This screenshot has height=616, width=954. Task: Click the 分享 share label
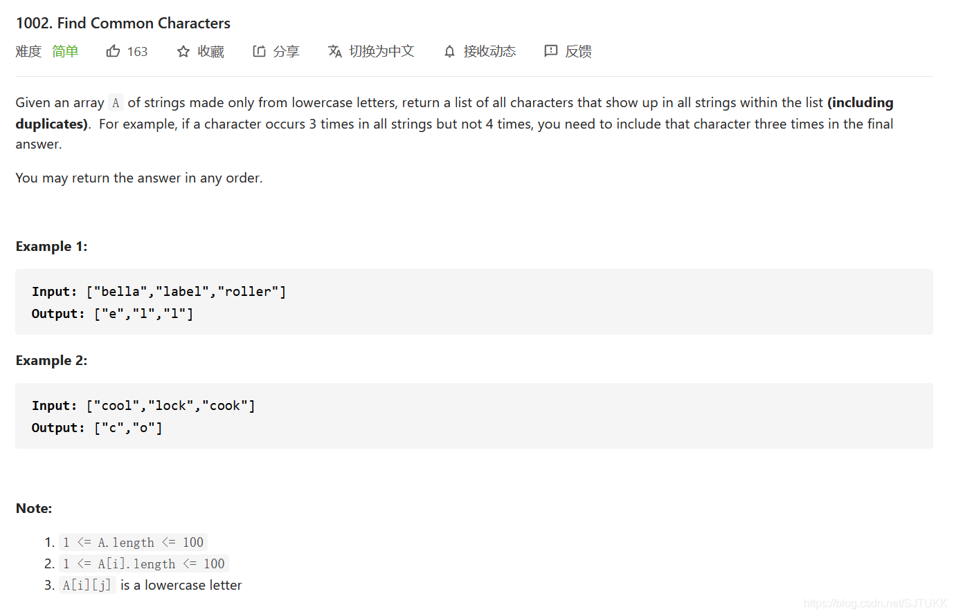pyautogui.click(x=286, y=51)
